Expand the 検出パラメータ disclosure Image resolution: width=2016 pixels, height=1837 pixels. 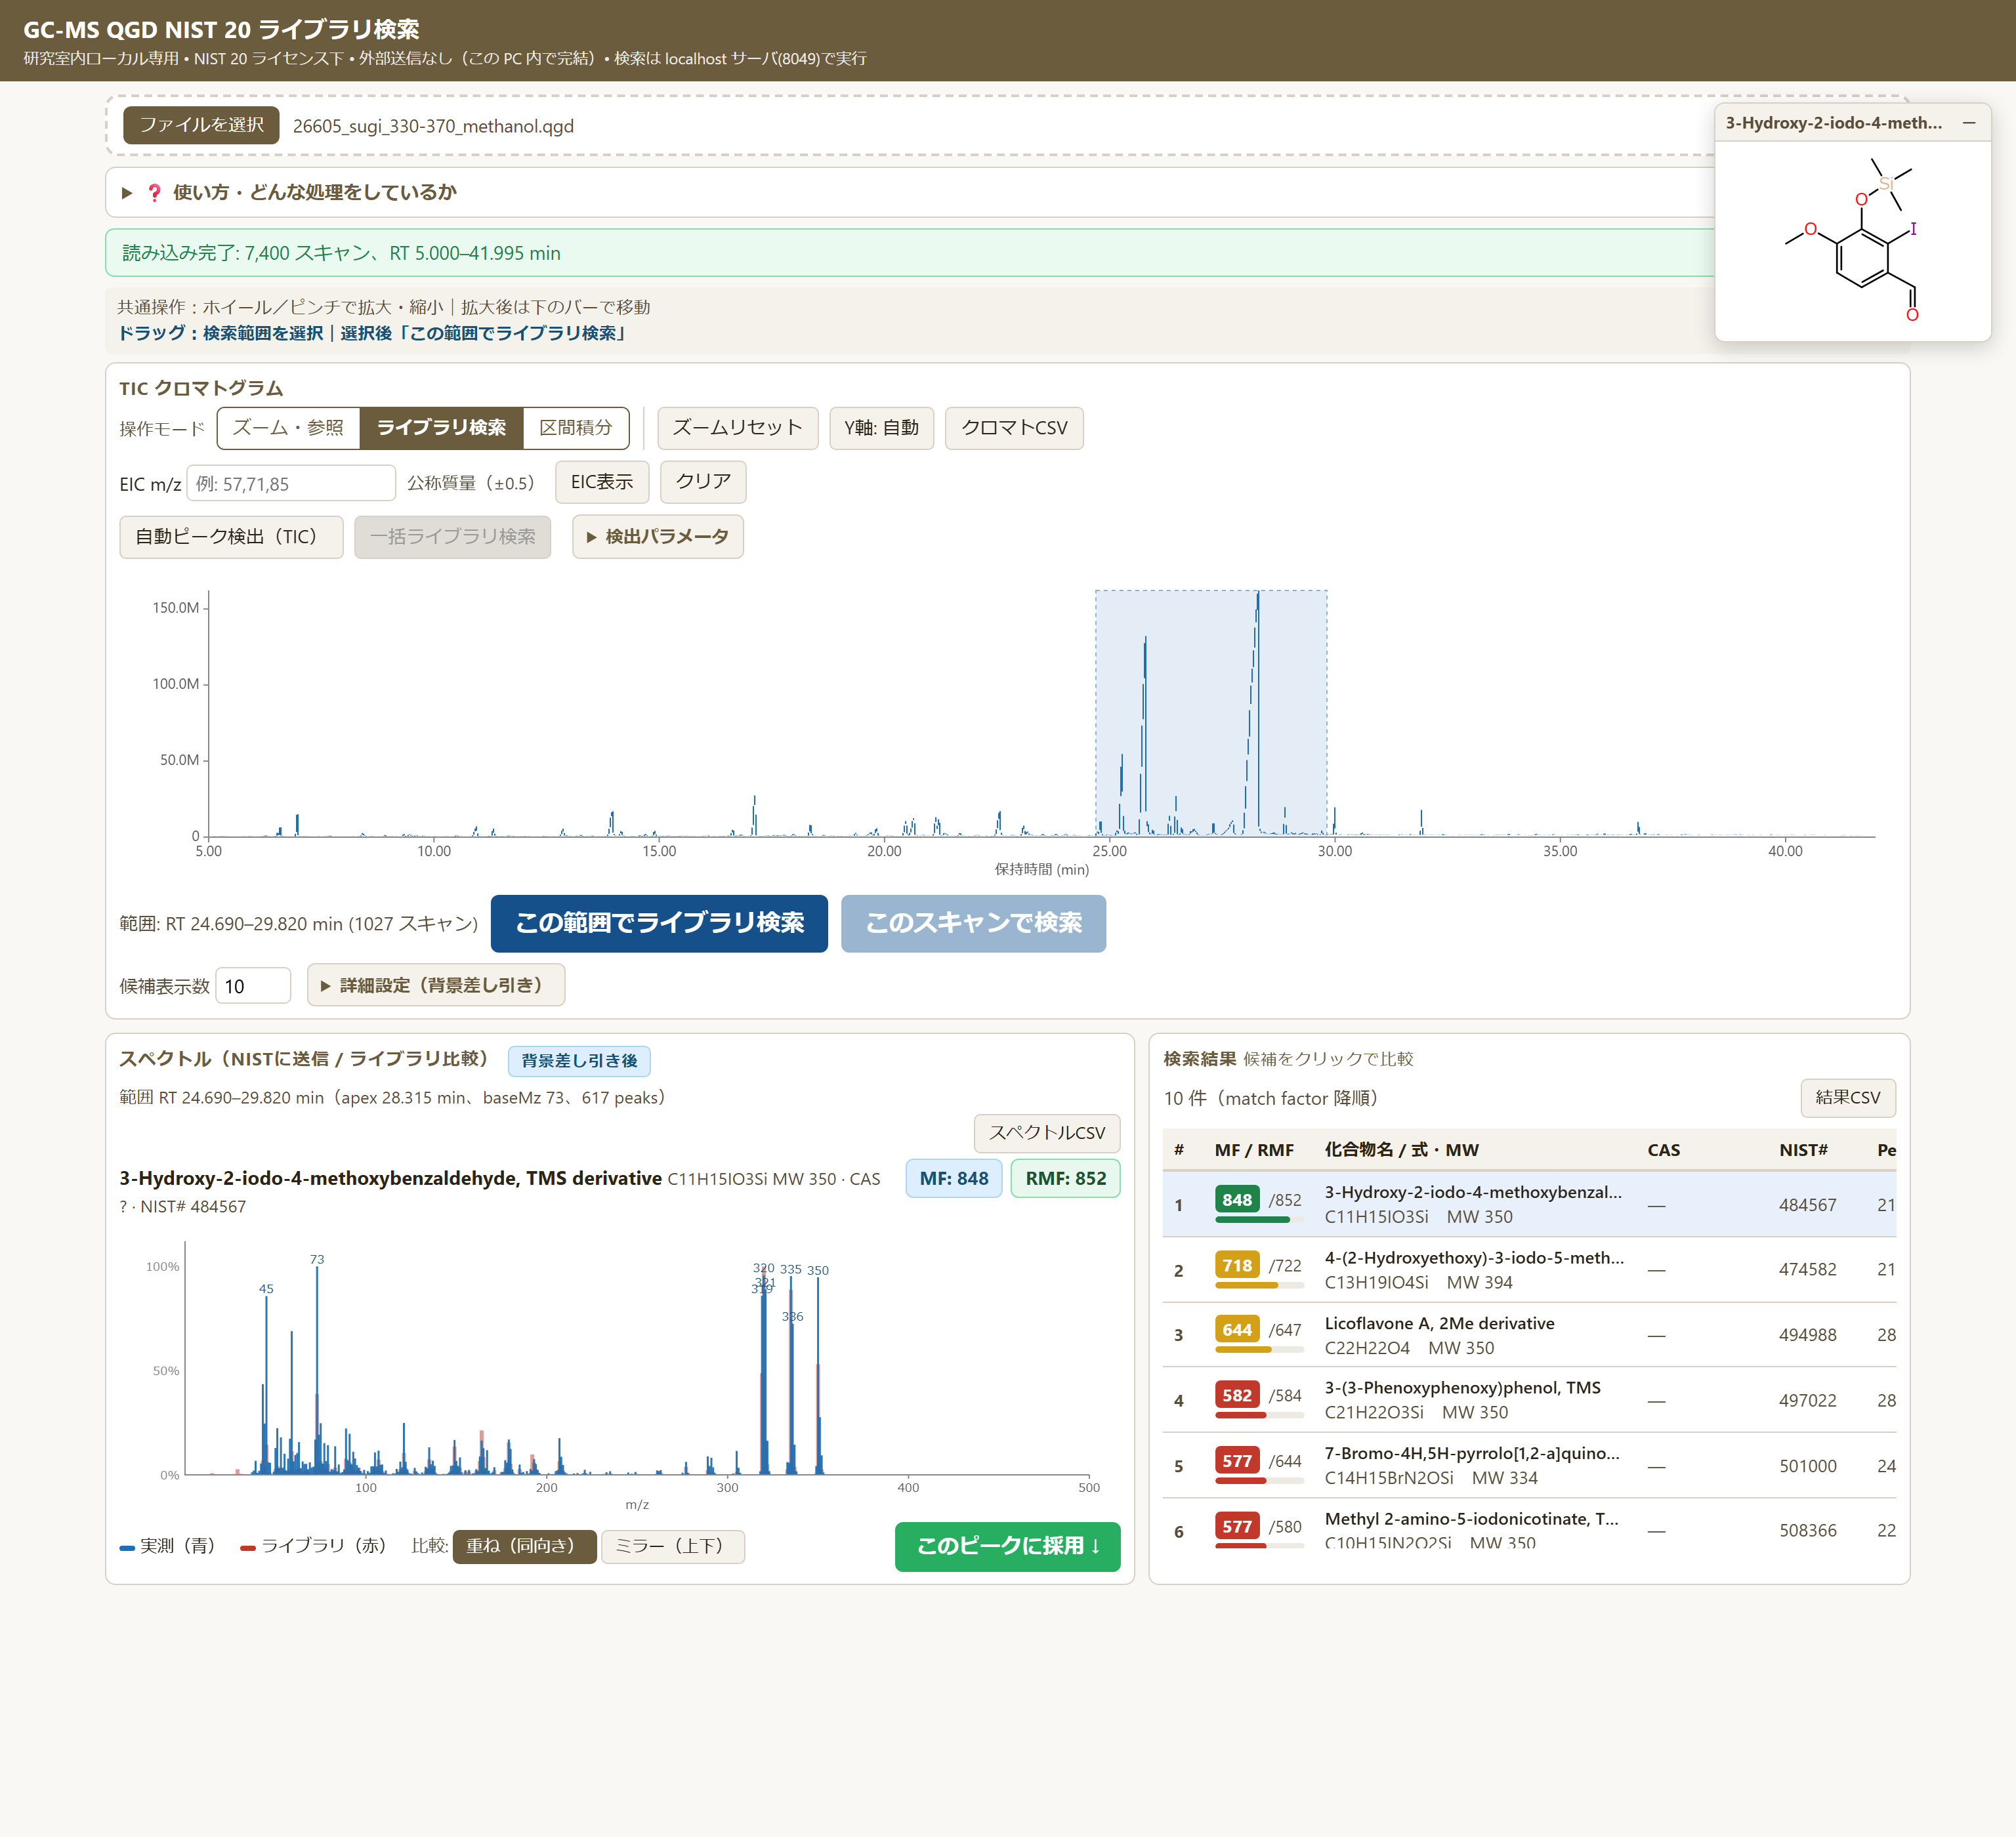(657, 537)
